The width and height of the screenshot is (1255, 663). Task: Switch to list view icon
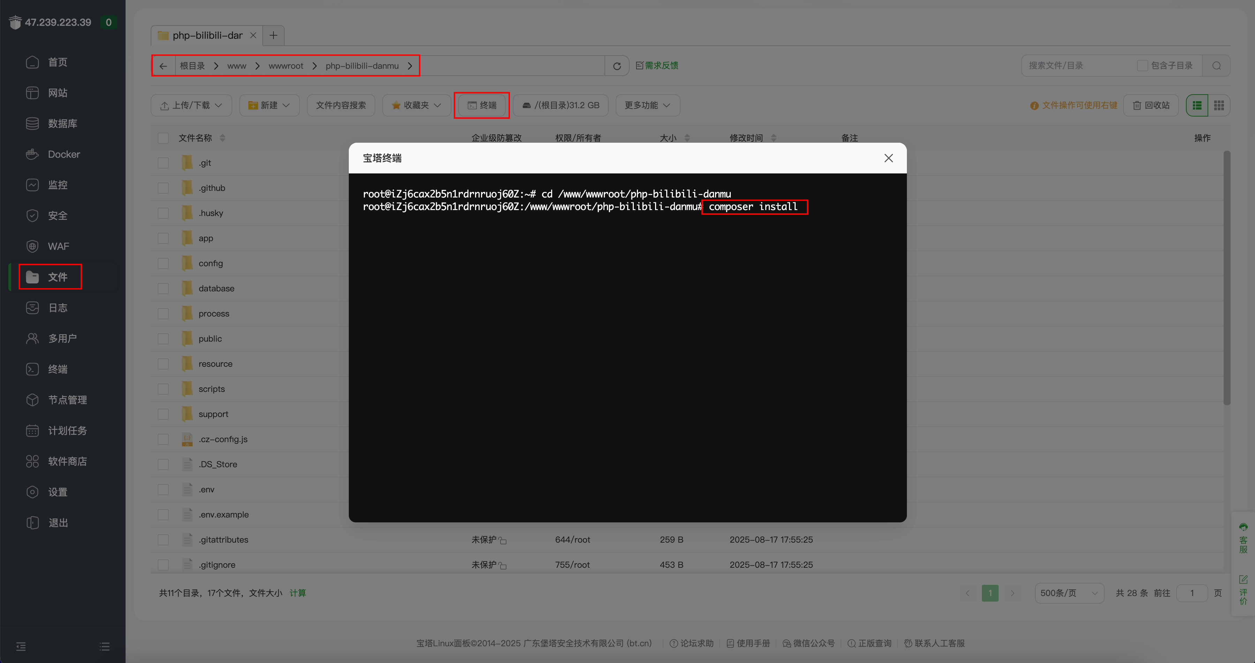click(1197, 105)
